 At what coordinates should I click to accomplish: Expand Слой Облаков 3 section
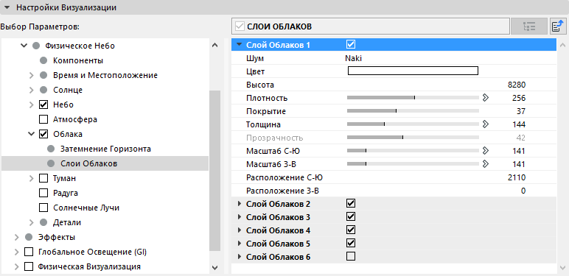pos(239,217)
